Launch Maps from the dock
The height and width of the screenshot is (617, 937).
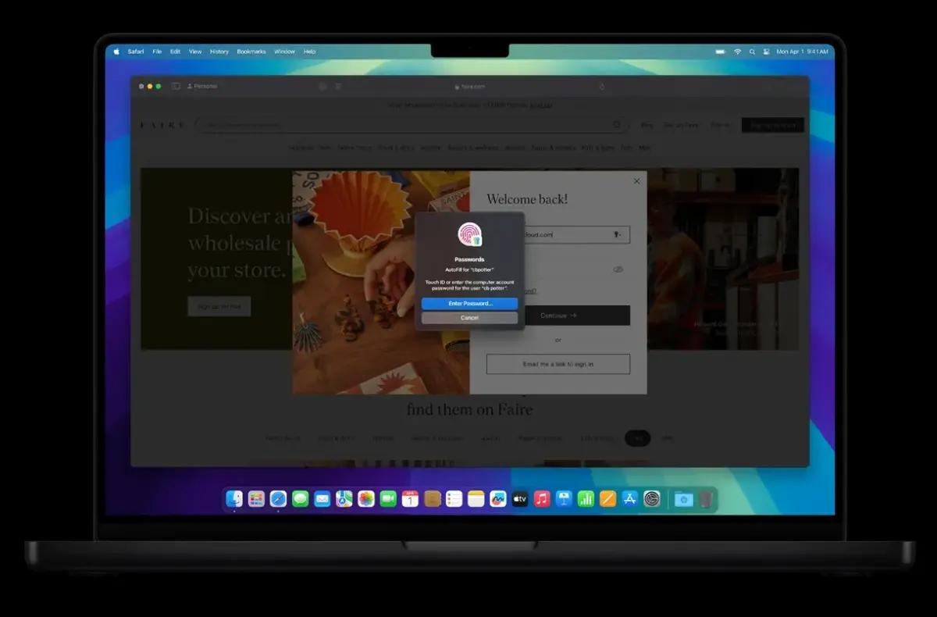coord(344,499)
